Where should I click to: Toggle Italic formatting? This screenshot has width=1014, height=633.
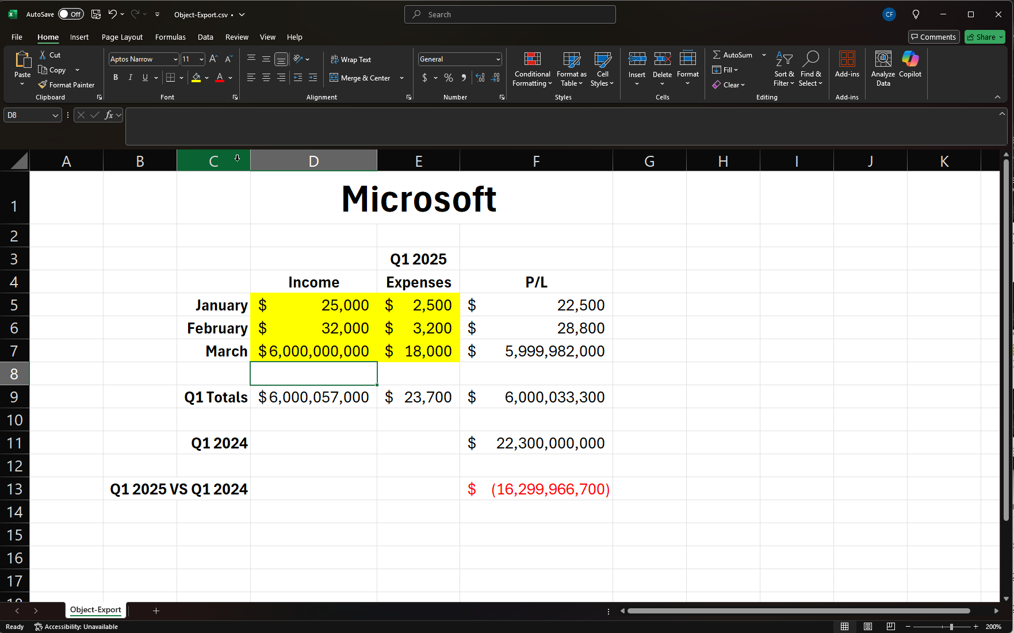click(131, 78)
